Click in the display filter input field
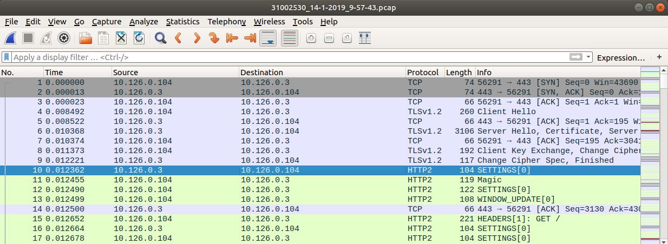The width and height of the screenshot is (668, 244). click(271, 57)
